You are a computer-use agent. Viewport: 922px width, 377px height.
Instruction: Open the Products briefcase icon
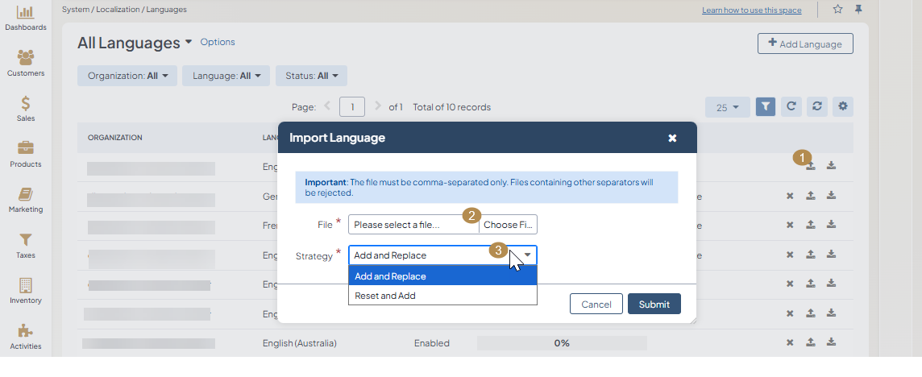[x=25, y=153]
